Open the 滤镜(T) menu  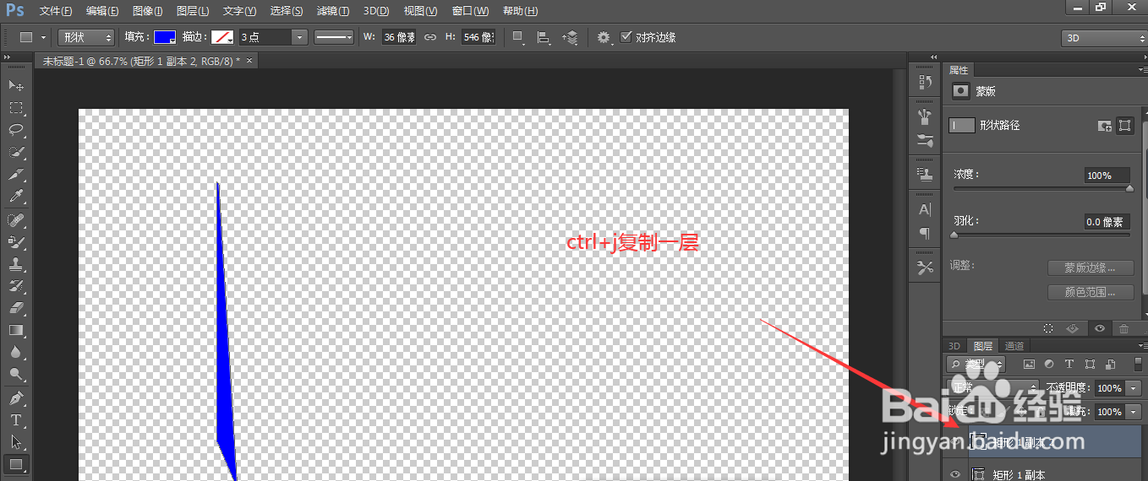coord(333,11)
